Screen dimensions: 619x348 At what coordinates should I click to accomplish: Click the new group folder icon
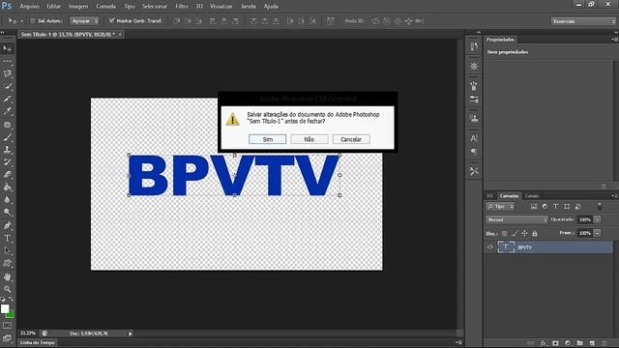pos(579,343)
